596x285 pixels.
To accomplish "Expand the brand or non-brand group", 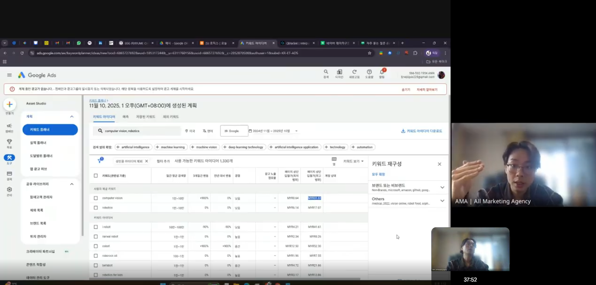I will point(442,187).
